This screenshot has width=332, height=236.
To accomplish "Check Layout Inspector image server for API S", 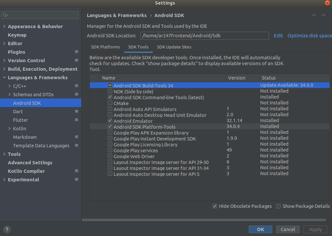I will click(x=110, y=173).
